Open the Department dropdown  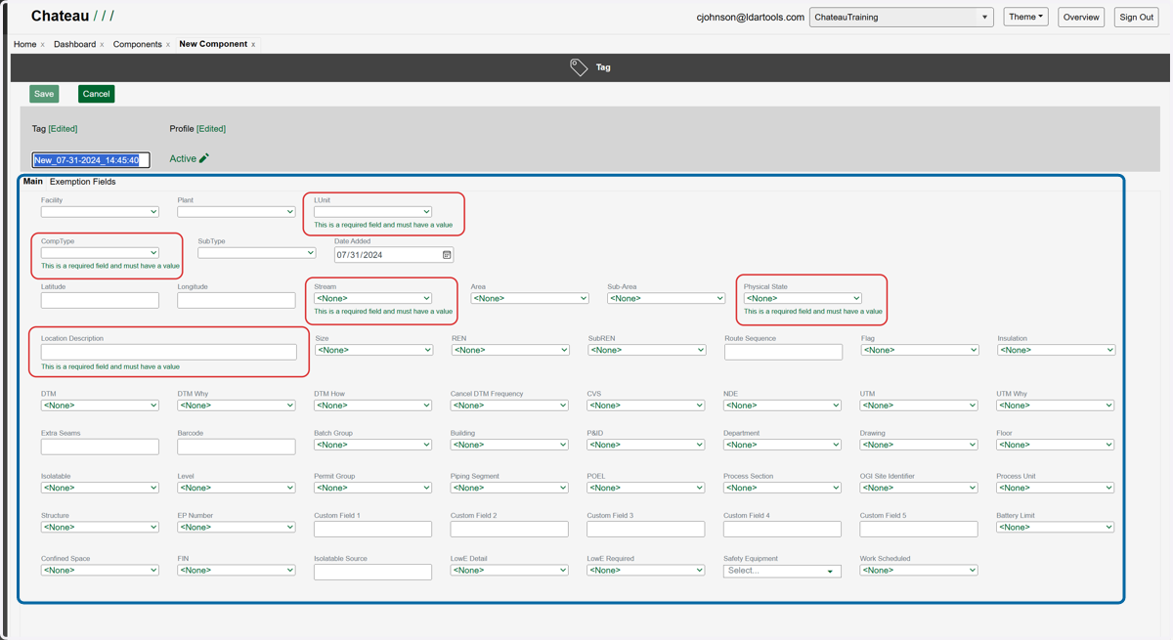[x=782, y=445]
